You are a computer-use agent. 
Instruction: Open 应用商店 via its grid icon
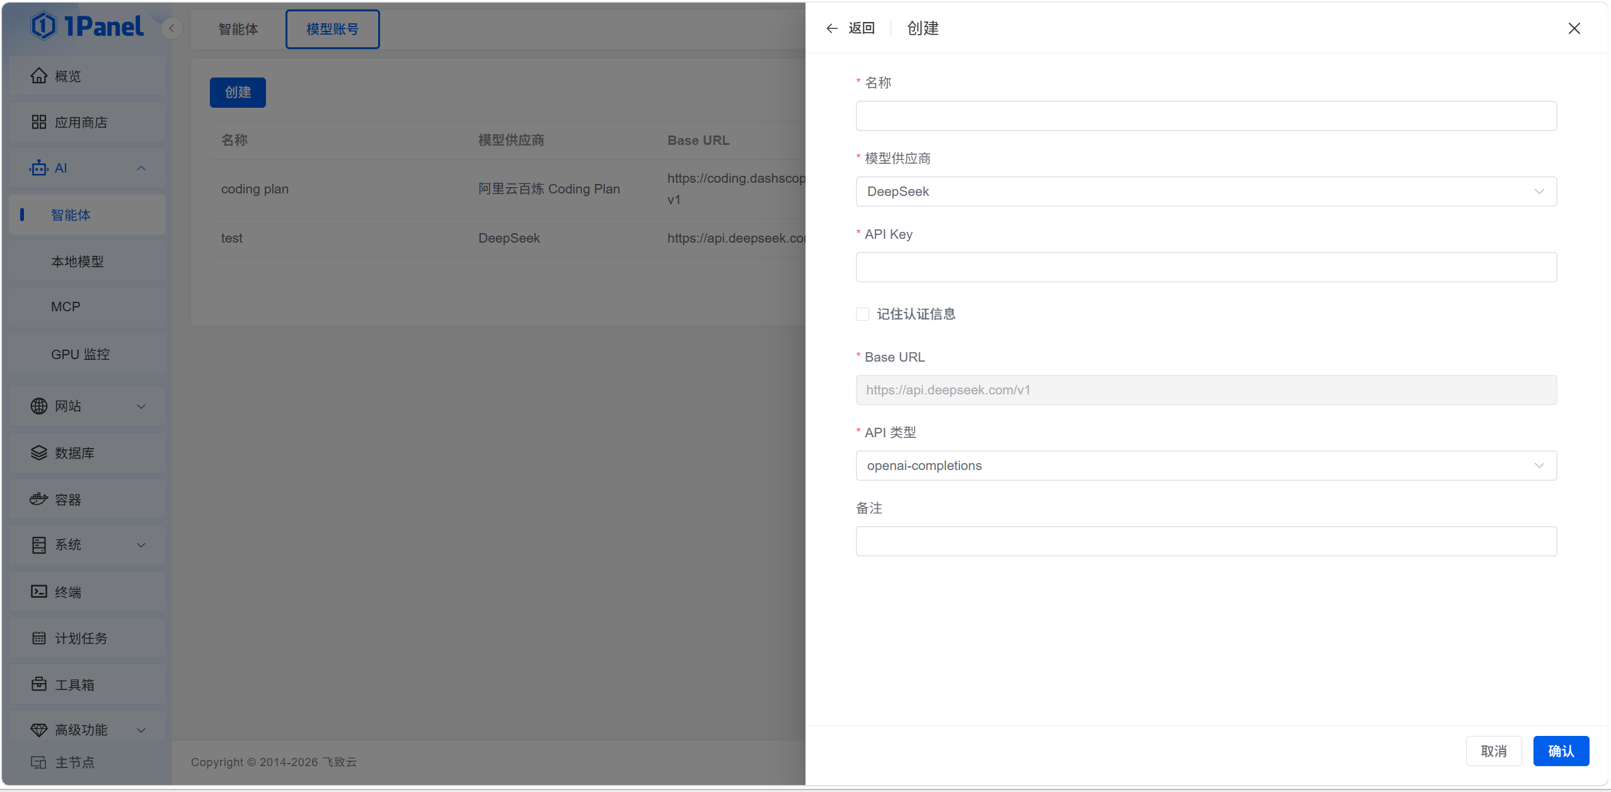pyautogui.click(x=39, y=122)
